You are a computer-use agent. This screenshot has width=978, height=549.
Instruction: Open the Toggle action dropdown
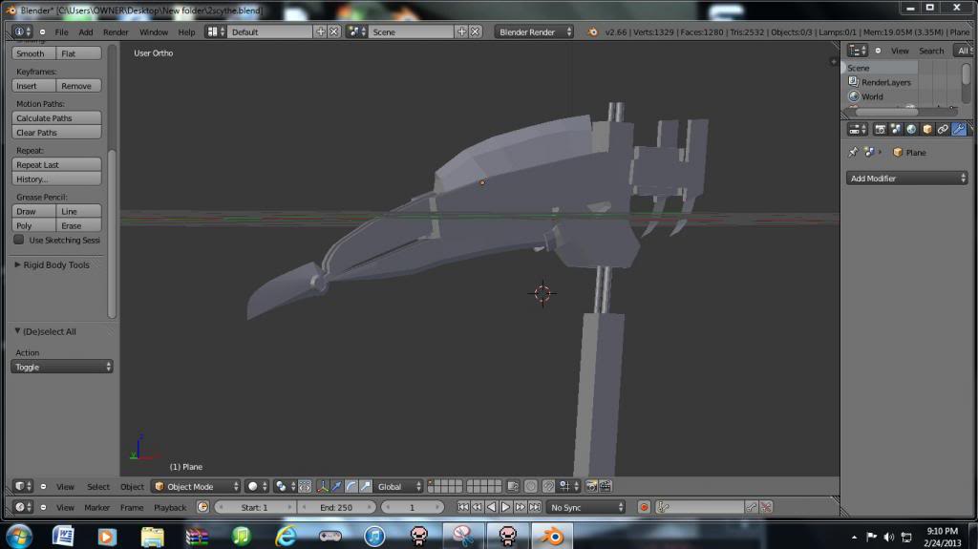click(x=62, y=367)
